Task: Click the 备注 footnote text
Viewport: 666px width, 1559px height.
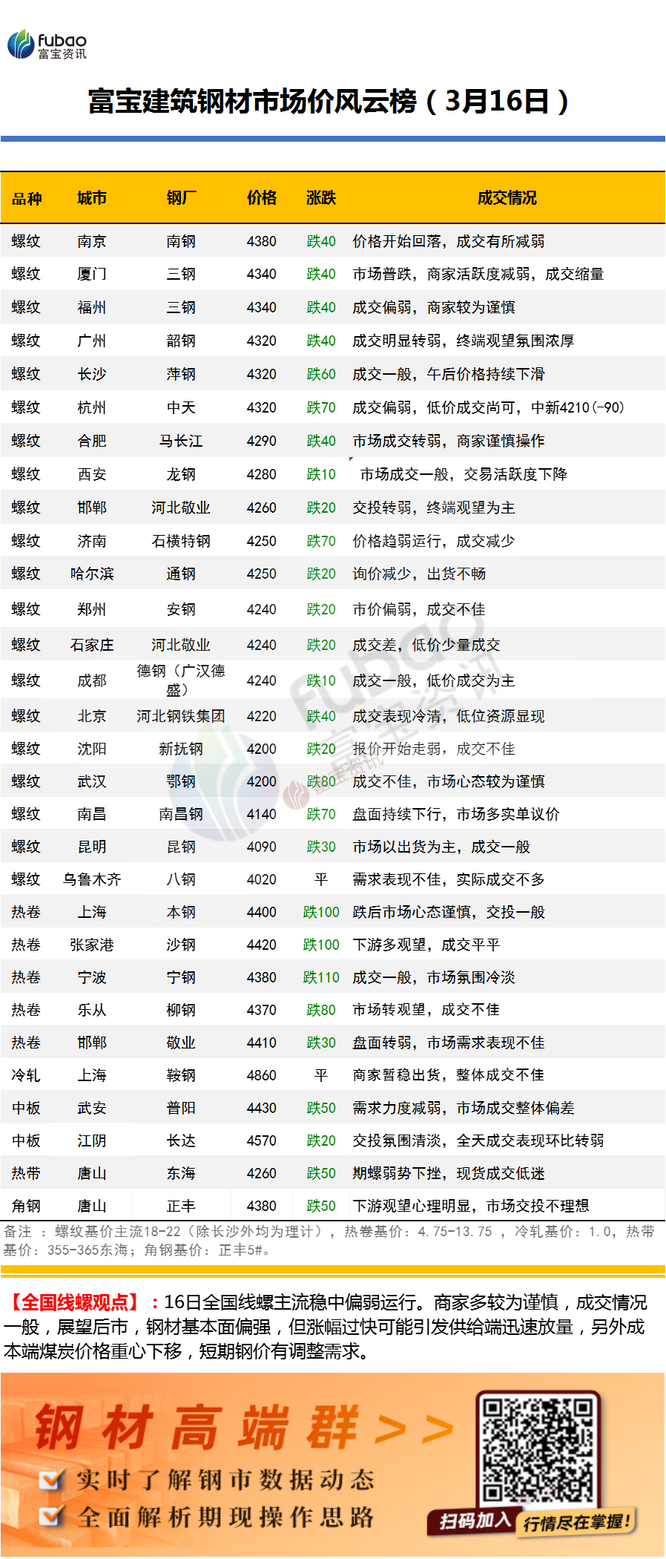Action: 329,1241
